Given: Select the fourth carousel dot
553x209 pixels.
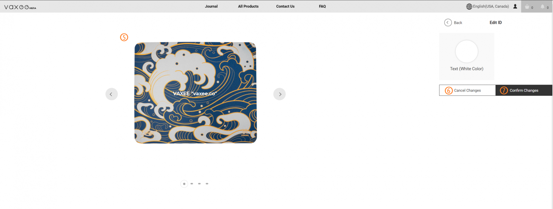Looking at the screenshot, I should coord(207,184).
